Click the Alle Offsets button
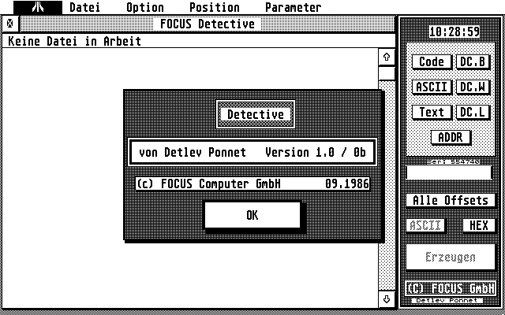Viewport: 505px width, 315px height. pos(451,200)
